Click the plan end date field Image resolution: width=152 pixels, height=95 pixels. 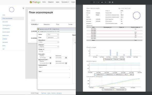coord(60,58)
